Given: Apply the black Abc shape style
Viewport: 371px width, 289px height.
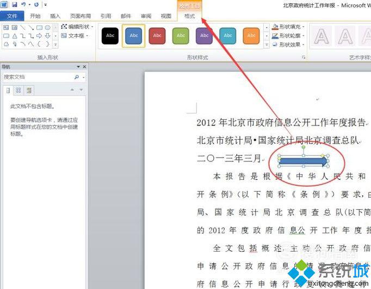Looking at the screenshot, I should click(110, 36).
